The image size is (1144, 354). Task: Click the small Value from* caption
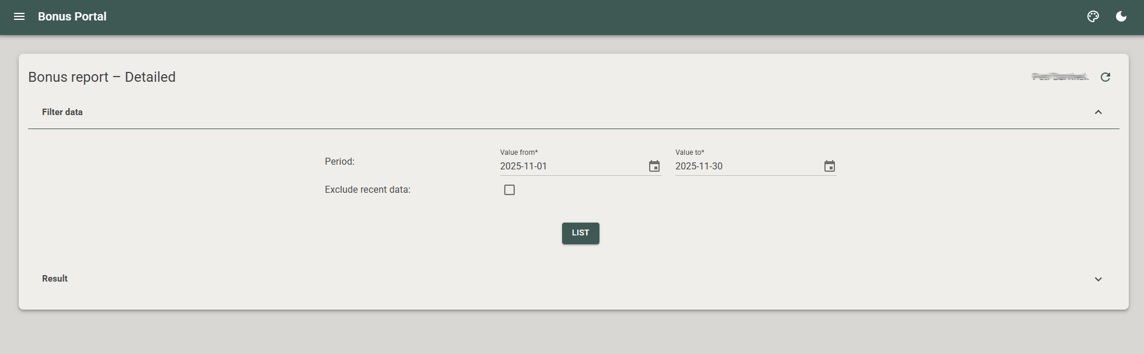519,152
